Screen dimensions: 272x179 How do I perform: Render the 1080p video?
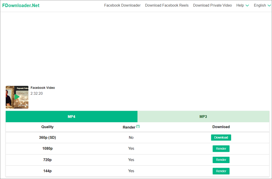click(221, 149)
